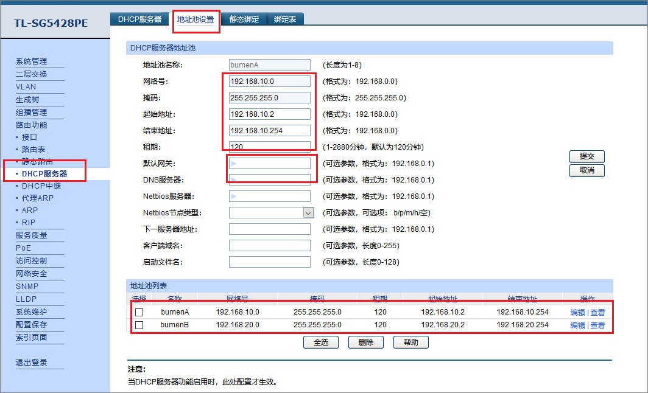Click 查看 for bumenB pool
This screenshot has height=393, width=648.
coord(597,325)
